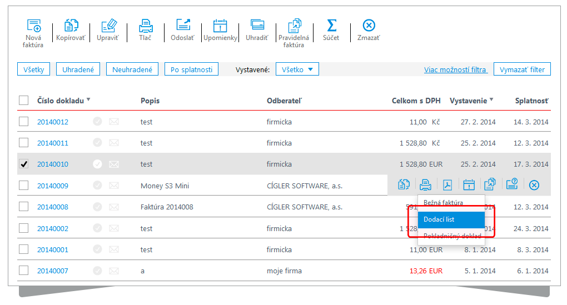The image size is (567, 305).
Task: Click envelope icon for invoice 20140010
Action: click(114, 164)
